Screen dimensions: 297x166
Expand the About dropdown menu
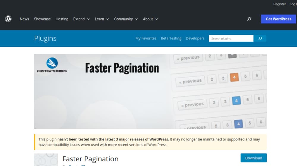pyautogui.click(x=151, y=19)
